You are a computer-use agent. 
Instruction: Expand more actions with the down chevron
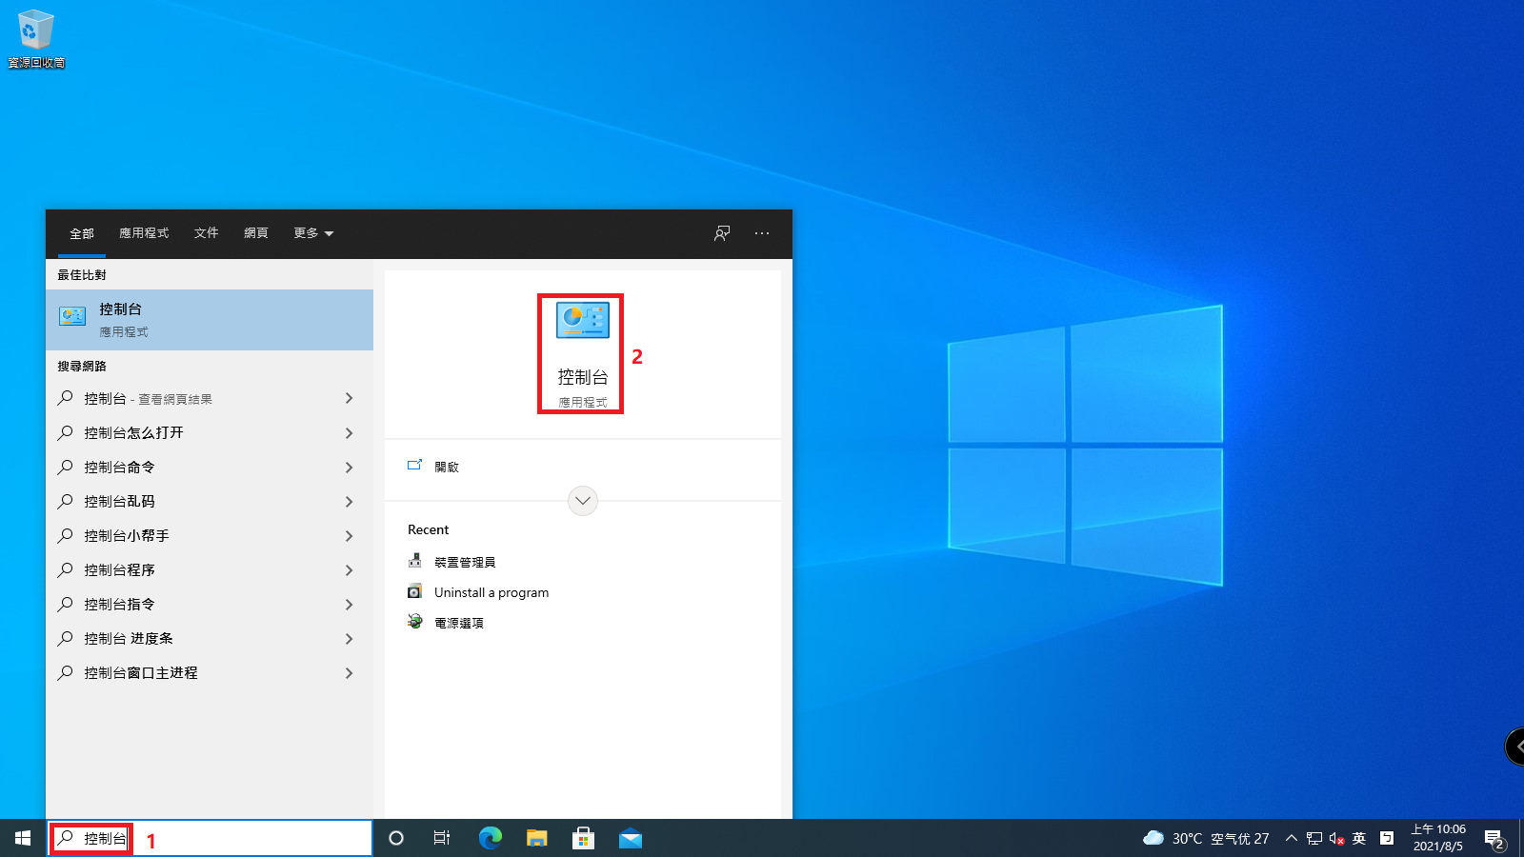(583, 500)
